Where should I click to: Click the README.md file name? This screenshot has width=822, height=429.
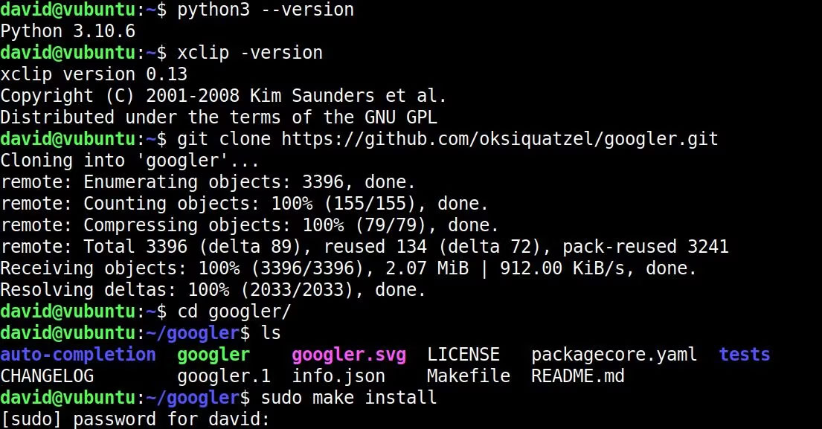tap(577, 376)
